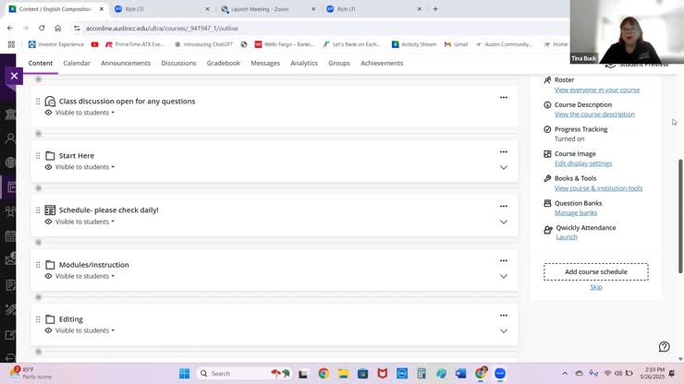Open a new browser tab
The height and width of the screenshot is (384, 684).
pyautogui.click(x=435, y=8)
